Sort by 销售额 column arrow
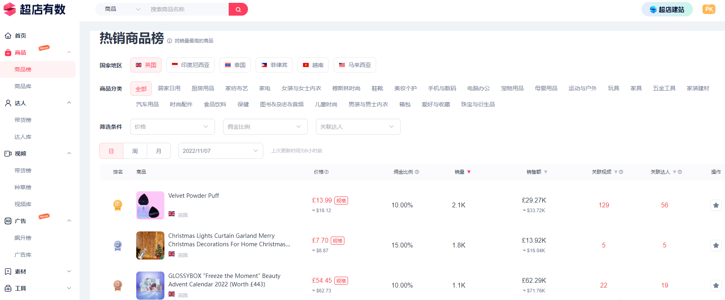725x300 pixels. pos(546,172)
